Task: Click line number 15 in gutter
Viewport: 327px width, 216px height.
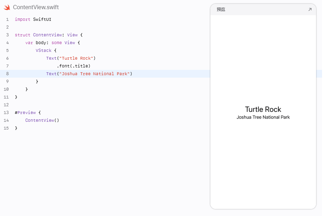Action: (6, 128)
